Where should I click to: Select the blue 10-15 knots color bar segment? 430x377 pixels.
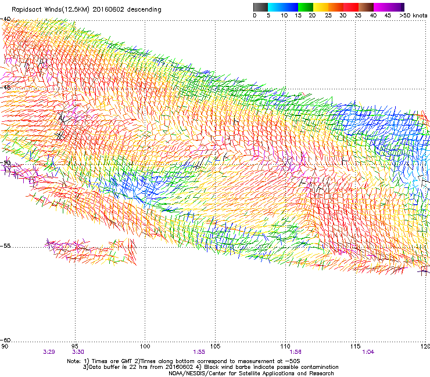tap(291, 7)
